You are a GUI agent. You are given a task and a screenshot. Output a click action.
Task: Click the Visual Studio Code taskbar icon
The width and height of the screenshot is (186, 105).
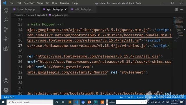[76, 102]
